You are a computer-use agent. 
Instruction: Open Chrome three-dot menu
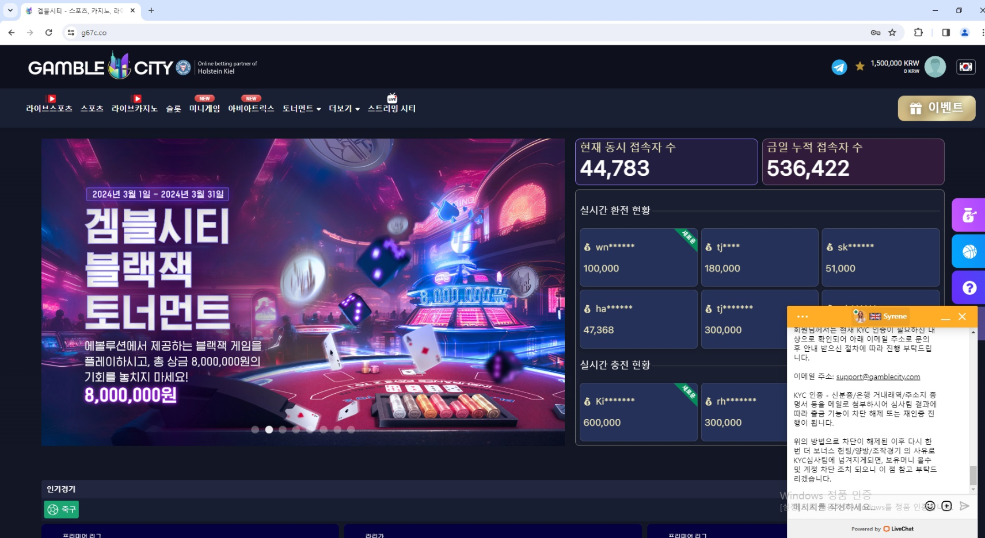[x=982, y=33]
